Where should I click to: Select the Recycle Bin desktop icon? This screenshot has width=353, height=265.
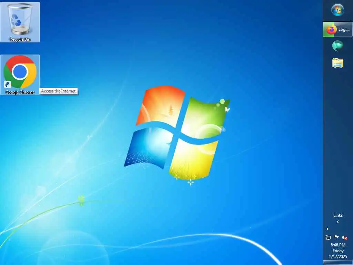(20, 22)
